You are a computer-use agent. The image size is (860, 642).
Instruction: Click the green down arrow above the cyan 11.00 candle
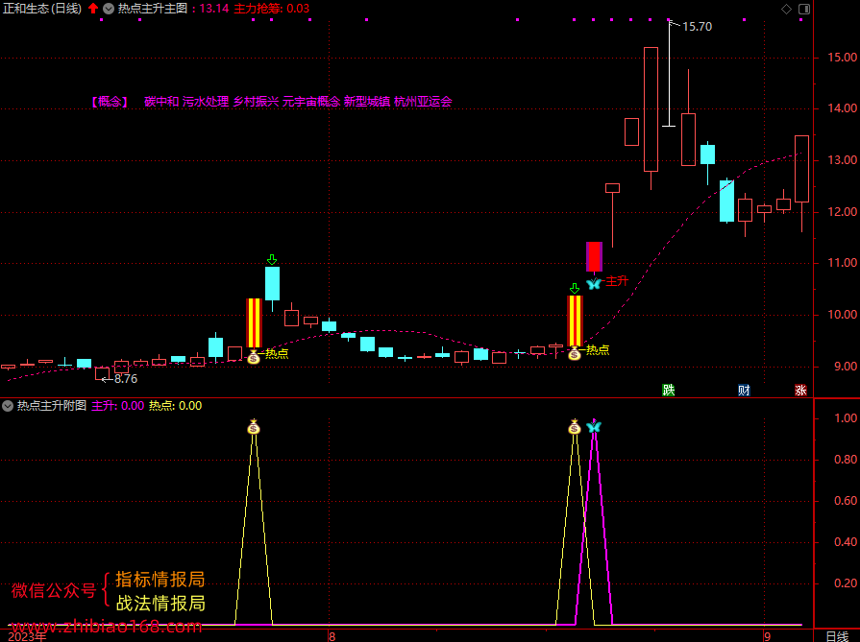click(272, 260)
